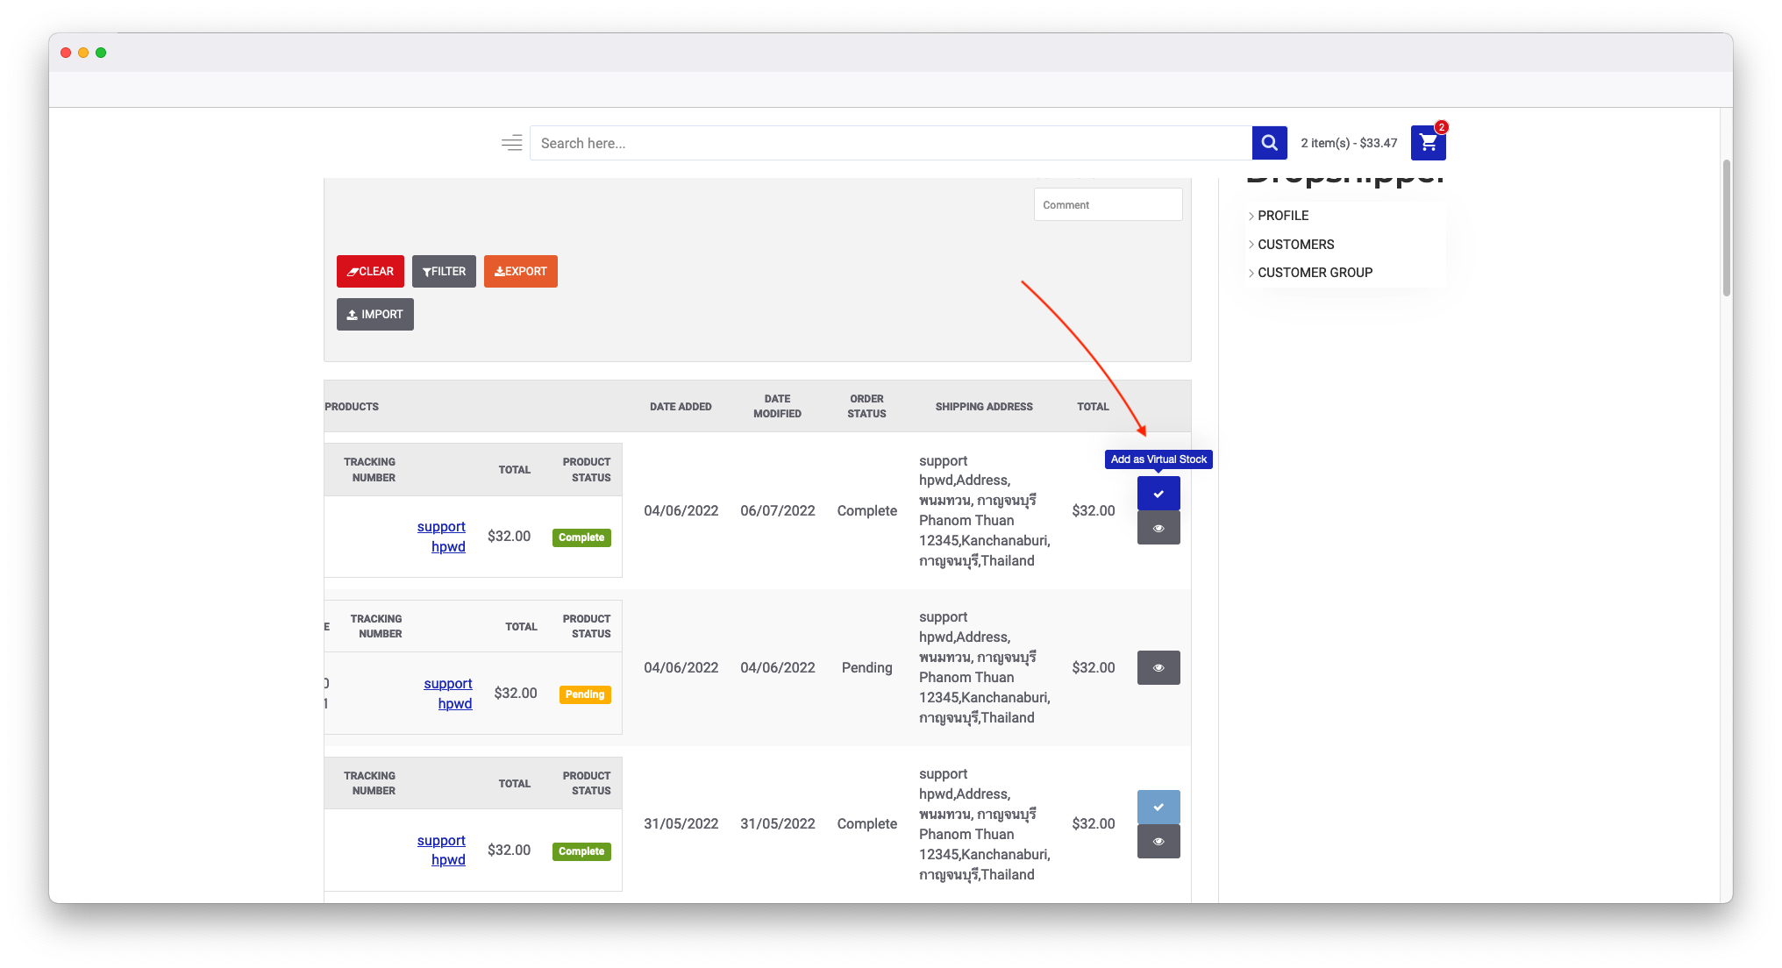Click the eye icon on the Pending order
Viewport: 1782px width, 968px height.
tap(1158, 667)
